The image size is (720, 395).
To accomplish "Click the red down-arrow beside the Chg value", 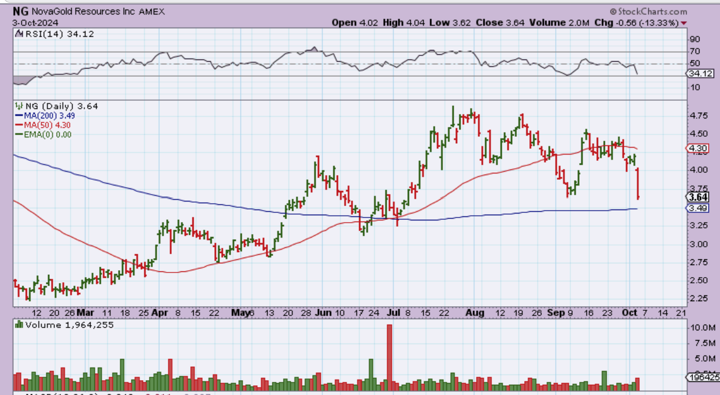I will [684, 23].
